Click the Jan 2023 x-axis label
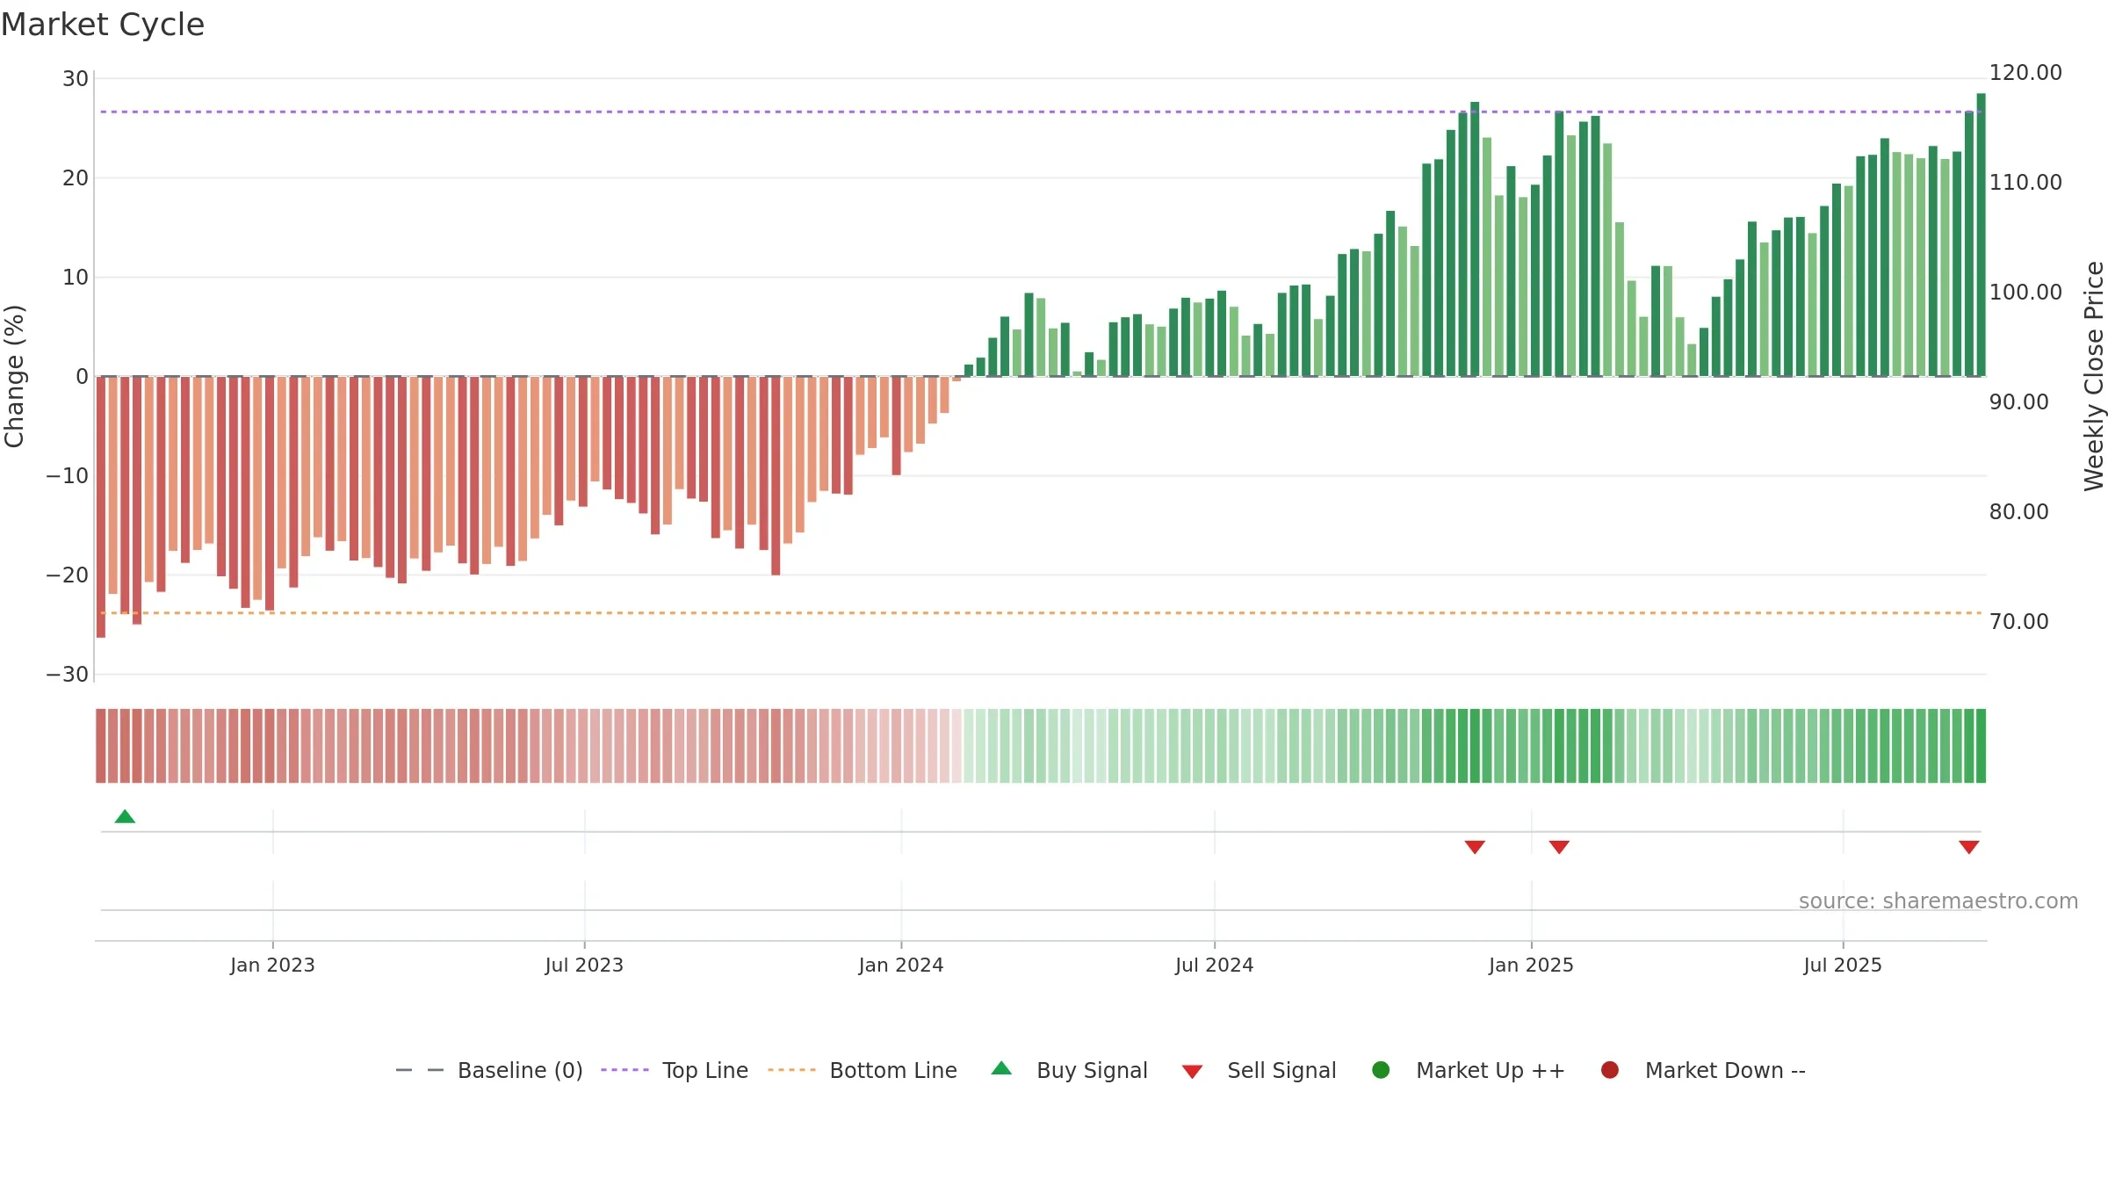Image resolution: width=2108 pixels, height=1186 pixels. [x=272, y=965]
